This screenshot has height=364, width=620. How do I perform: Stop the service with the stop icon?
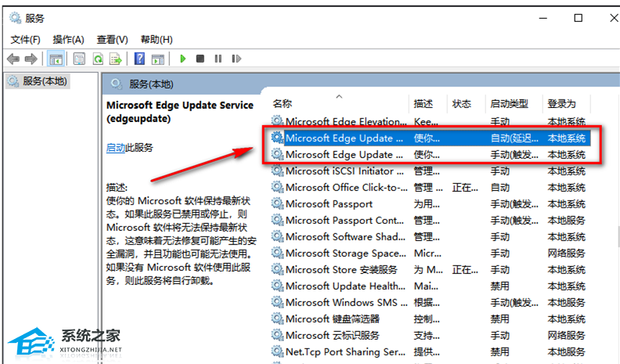pyautogui.click(x=200, y=59)
